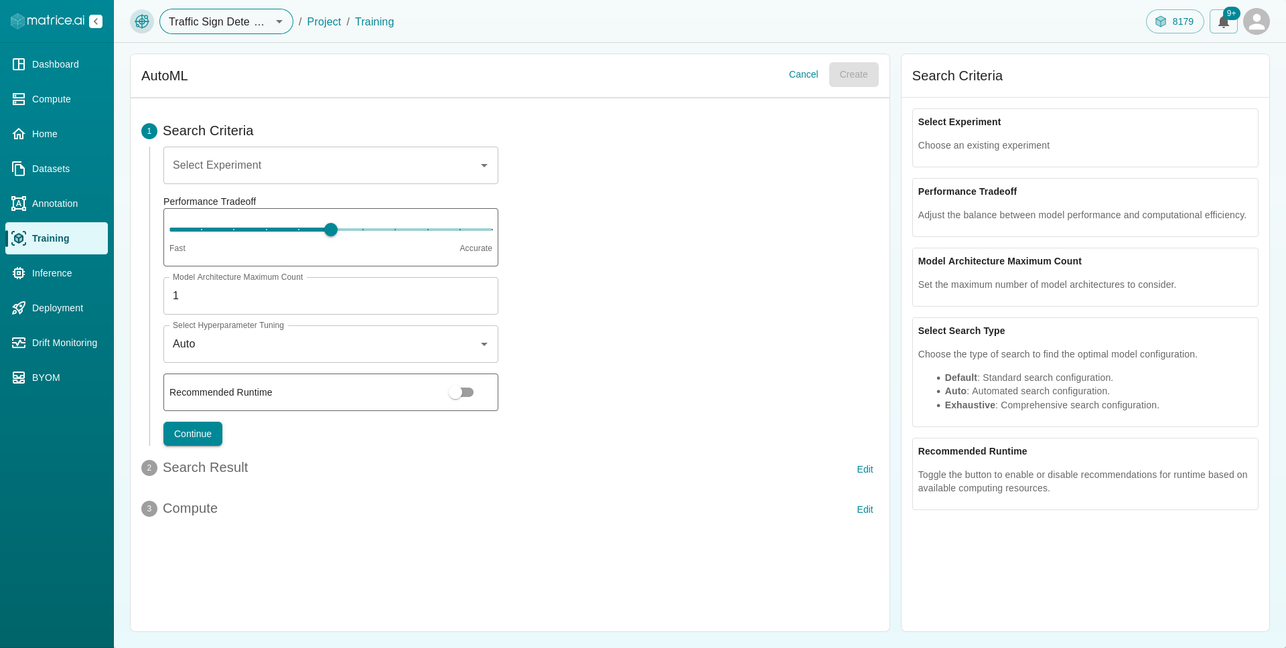Click the project globe icon in header
1286x648 pixels.
point(142,21)
